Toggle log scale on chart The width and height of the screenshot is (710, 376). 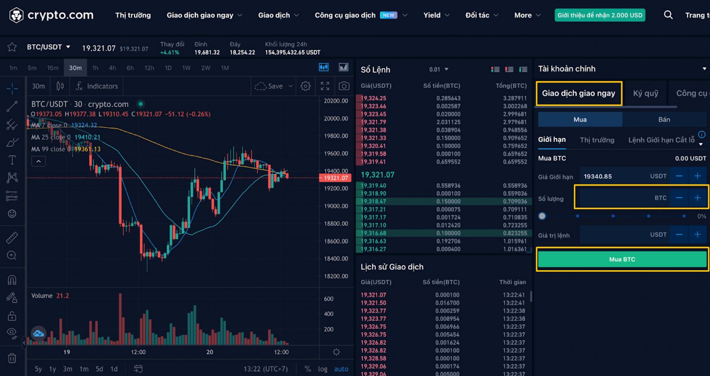(x=323, y=369)
